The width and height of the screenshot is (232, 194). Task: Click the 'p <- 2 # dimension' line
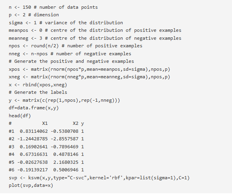pos(34,15)
